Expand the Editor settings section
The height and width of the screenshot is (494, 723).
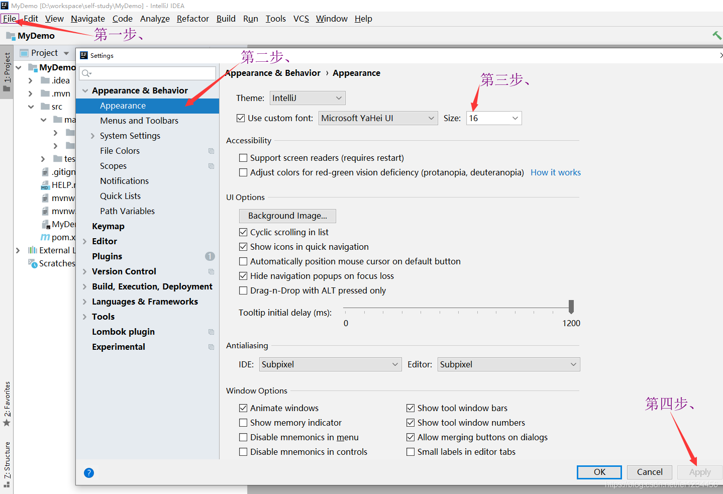pos(84,242)
